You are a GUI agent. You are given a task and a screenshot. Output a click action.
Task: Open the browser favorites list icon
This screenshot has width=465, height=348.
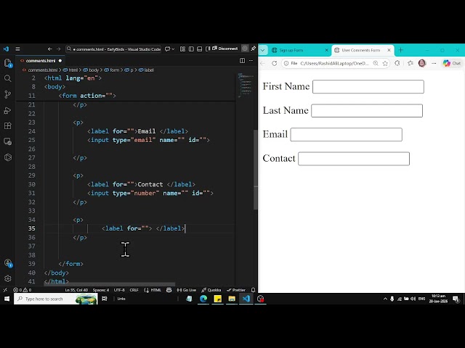click(410, 63)
